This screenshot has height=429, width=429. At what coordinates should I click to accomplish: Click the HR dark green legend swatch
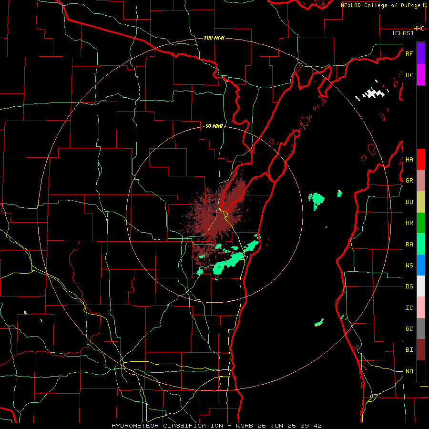[421, 223]
